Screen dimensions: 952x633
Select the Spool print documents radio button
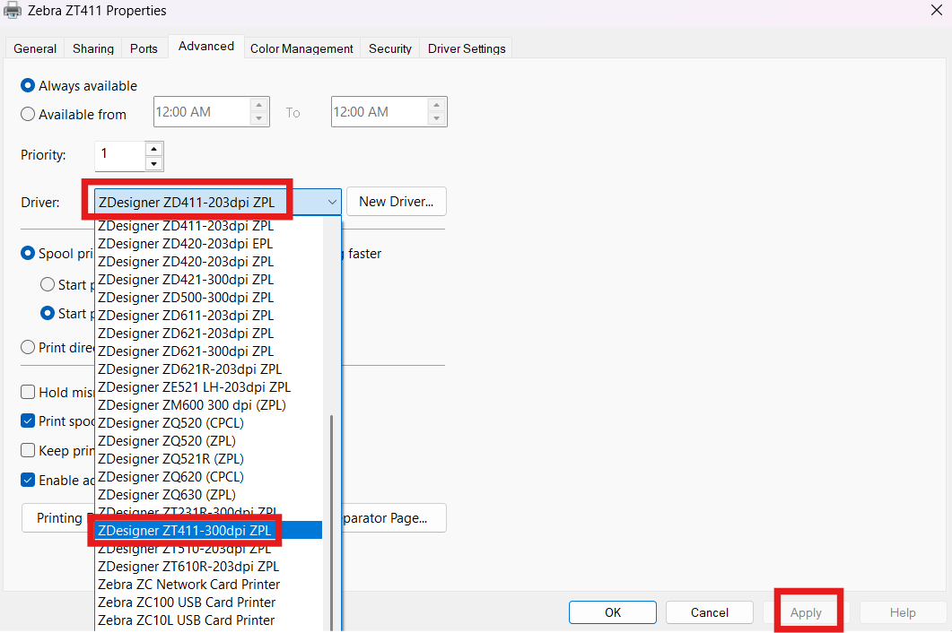pyautogui.click(x=27, y=253)
